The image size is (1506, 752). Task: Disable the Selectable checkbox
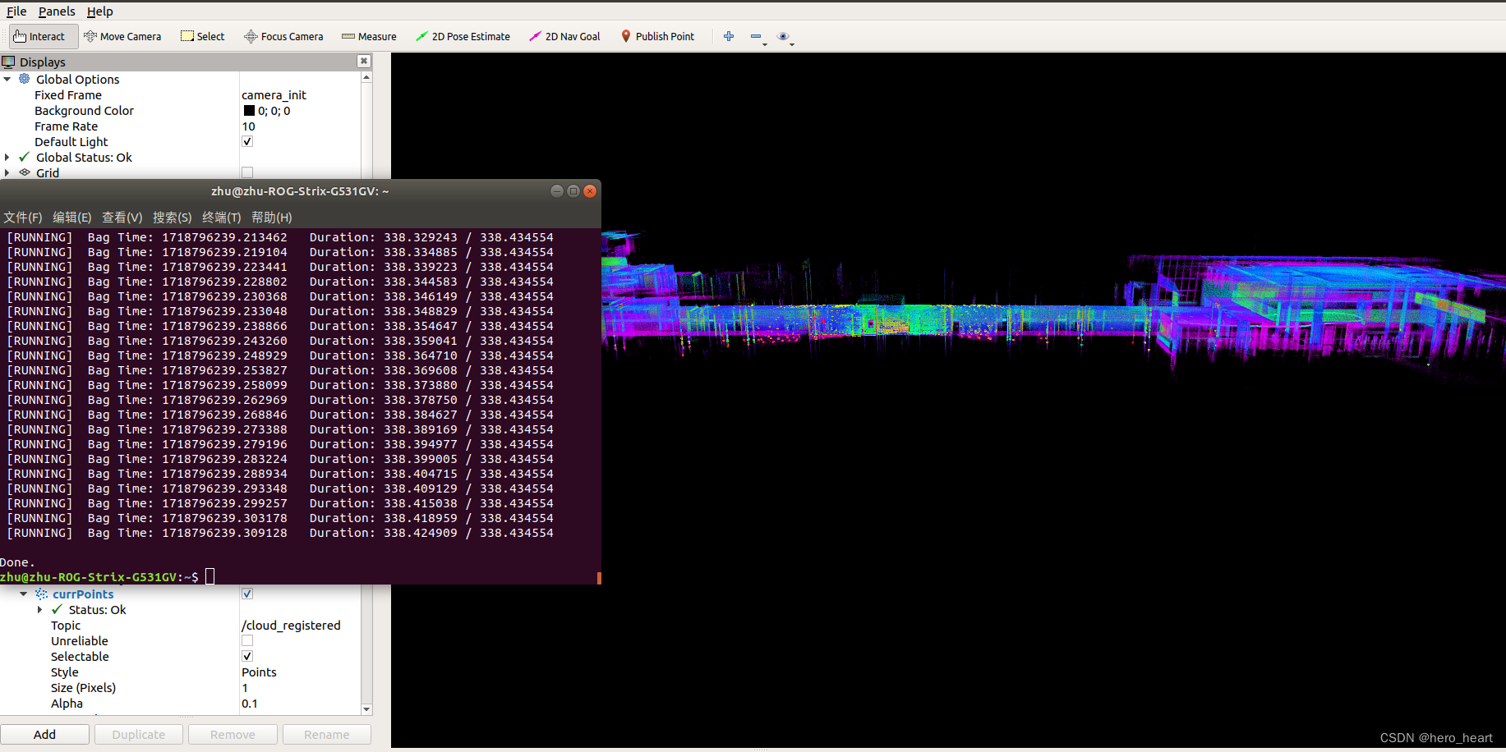pyautogui.click(x=247, y=656)
